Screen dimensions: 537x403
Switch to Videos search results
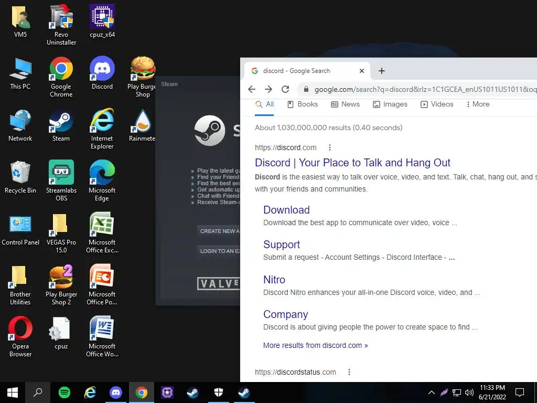(437, 104)
